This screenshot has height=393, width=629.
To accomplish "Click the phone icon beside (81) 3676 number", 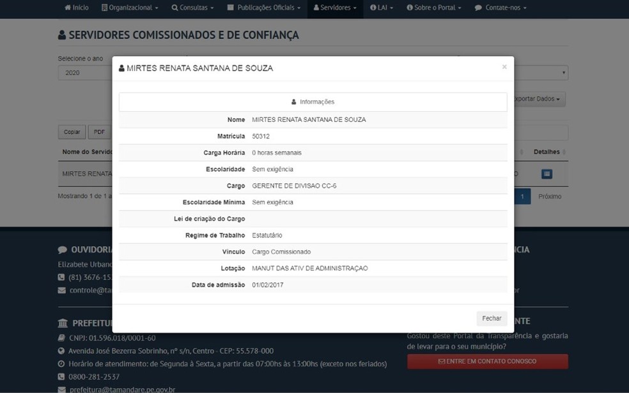I will pos(60,277).
